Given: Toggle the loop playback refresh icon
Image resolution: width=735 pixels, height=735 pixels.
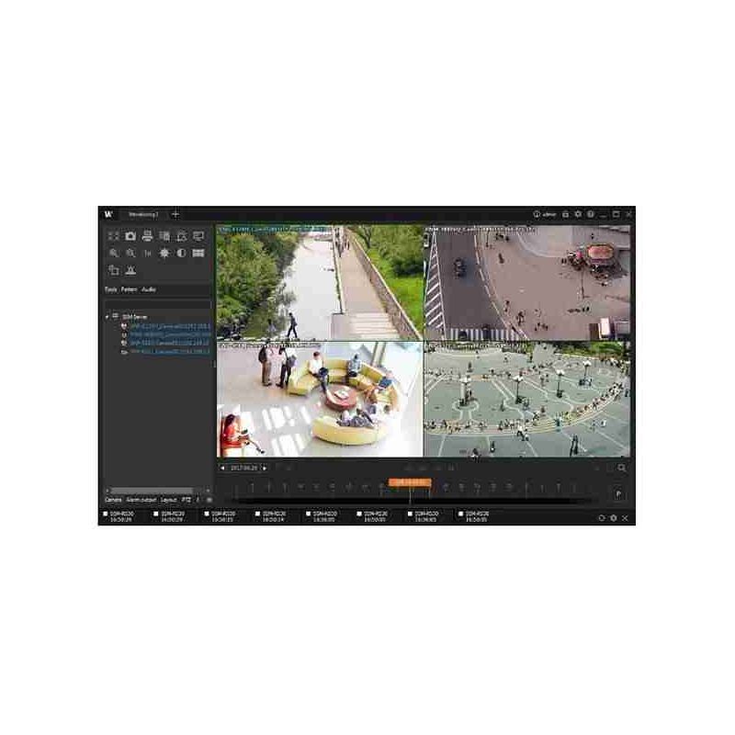Looking at the screenshot, I should tap(602, 517).
